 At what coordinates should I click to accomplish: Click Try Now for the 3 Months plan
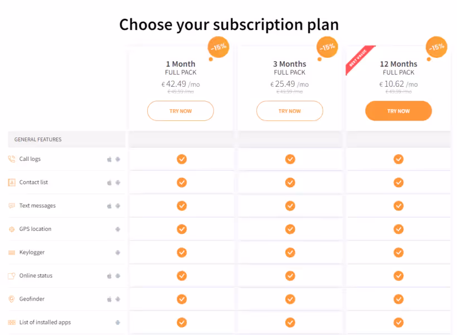coord(290,111)
